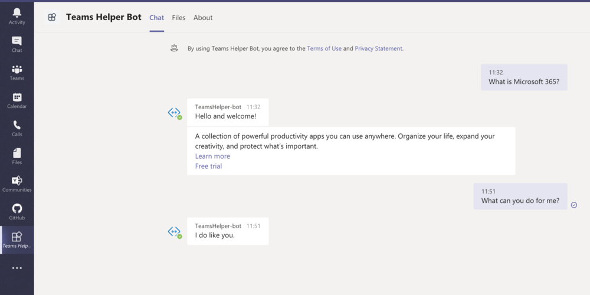Click the I do like you. reply

pos(228,231)
